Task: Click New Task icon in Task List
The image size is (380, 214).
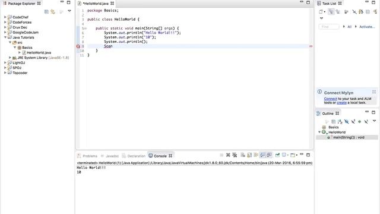Action: point(321,12)
